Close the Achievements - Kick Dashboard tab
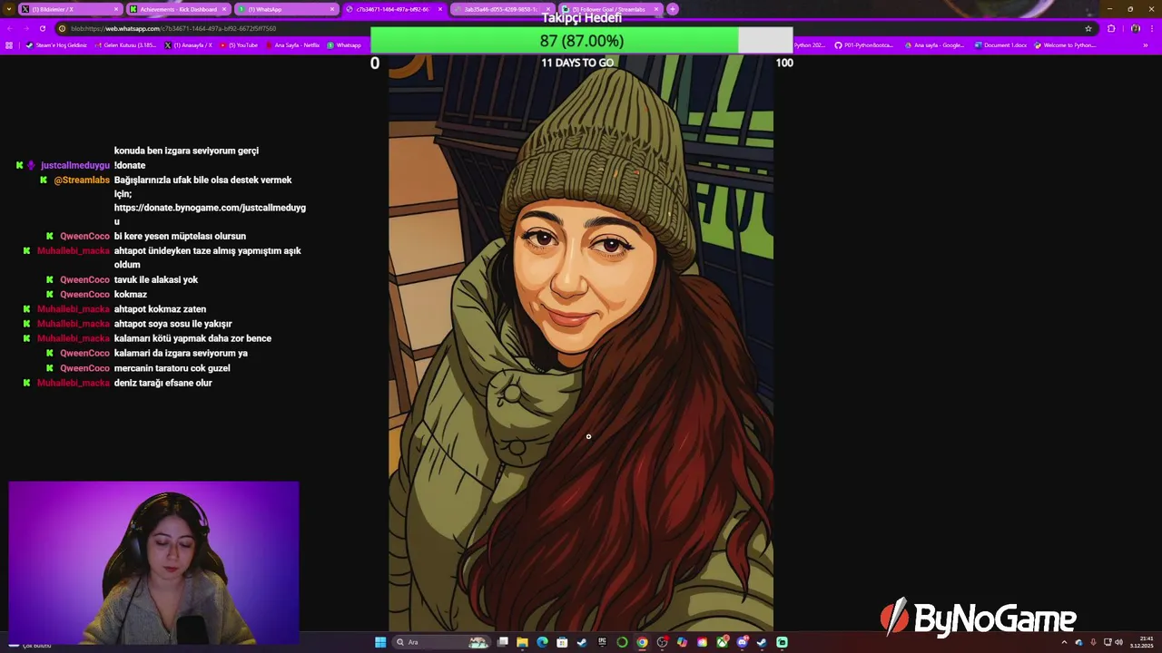 [x=224, y=9]
